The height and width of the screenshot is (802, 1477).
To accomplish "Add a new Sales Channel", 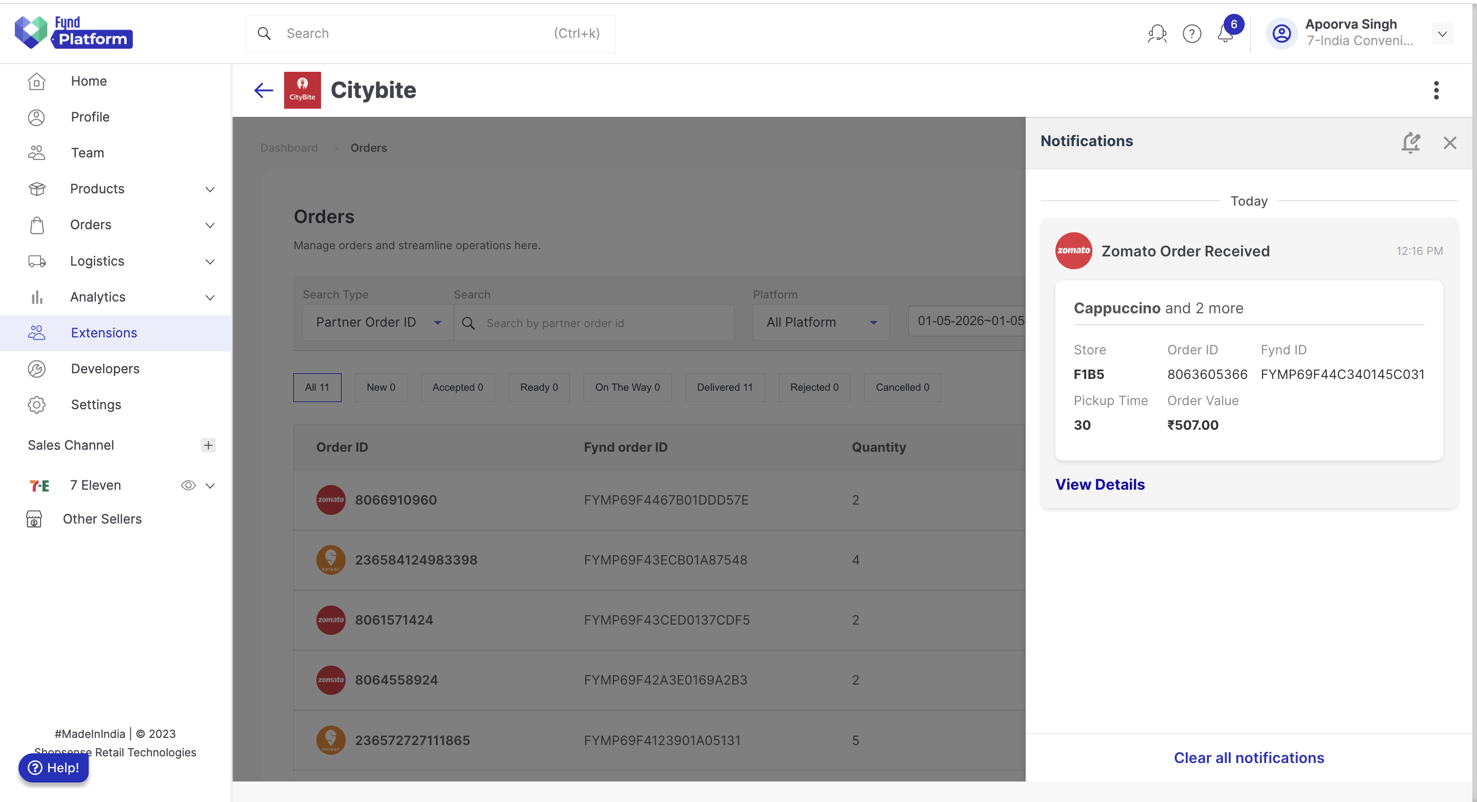I will point(208,445).
